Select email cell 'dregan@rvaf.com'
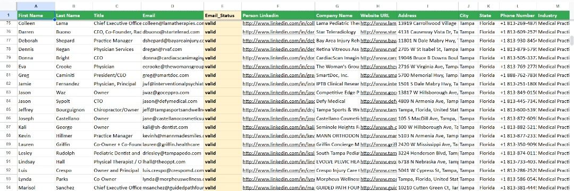 (172, 49)
